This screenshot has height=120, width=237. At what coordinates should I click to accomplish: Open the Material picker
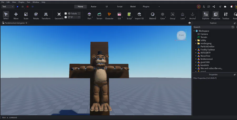pyautogui.click(x=152, y=16)
